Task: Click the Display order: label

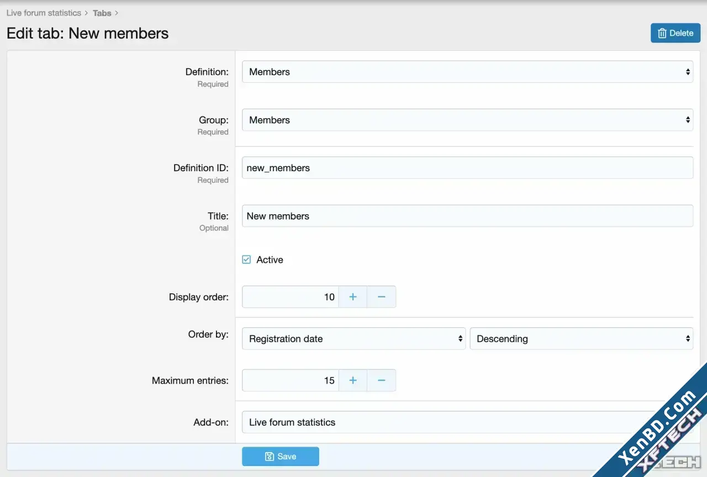Action: [x=199, y=297]
